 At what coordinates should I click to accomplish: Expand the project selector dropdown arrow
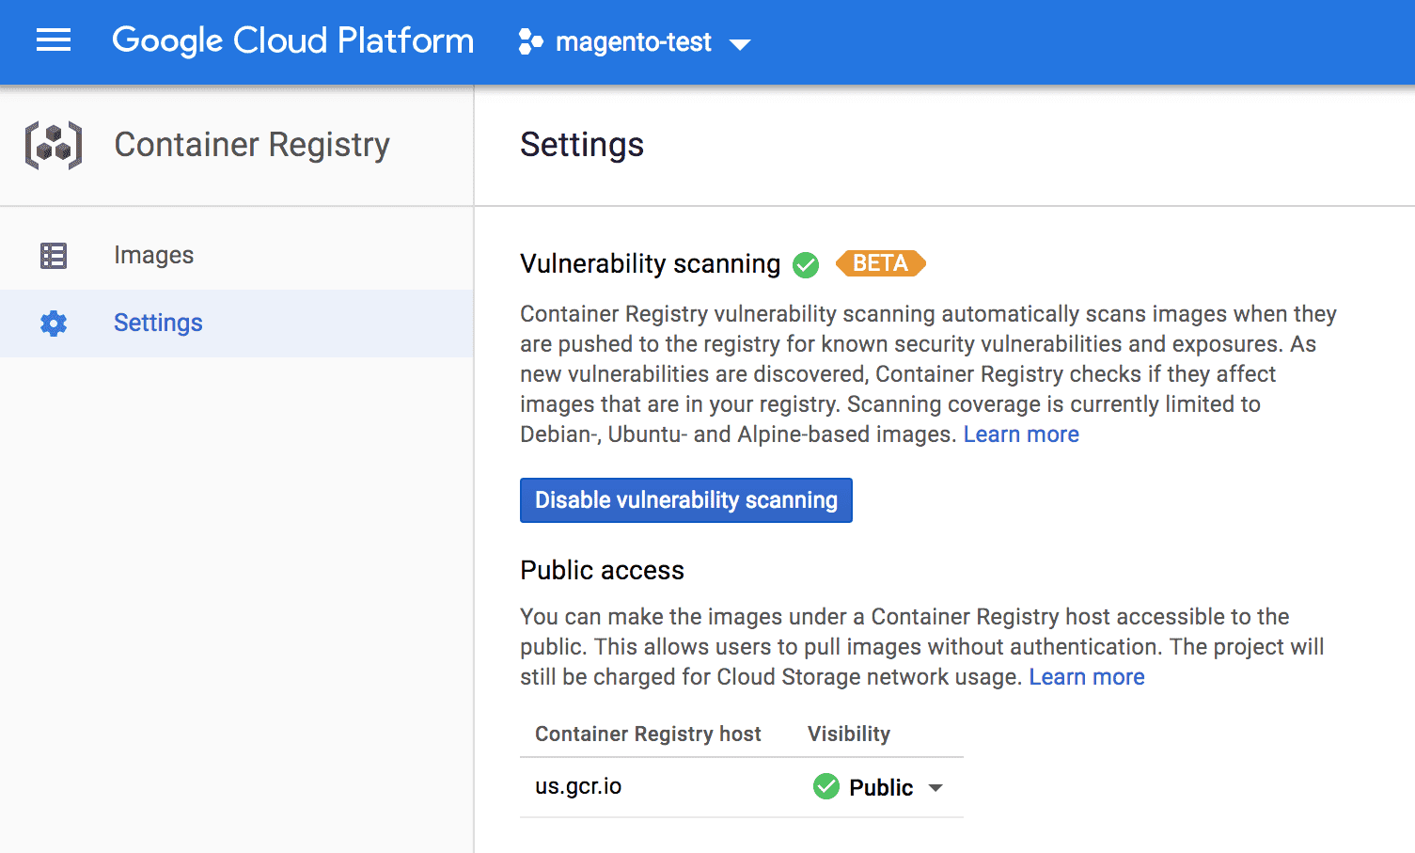(740, 44)
